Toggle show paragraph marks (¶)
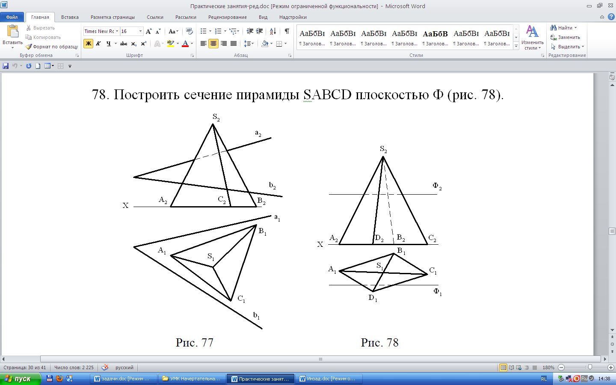The image size is (616, 385). point(287,31)
